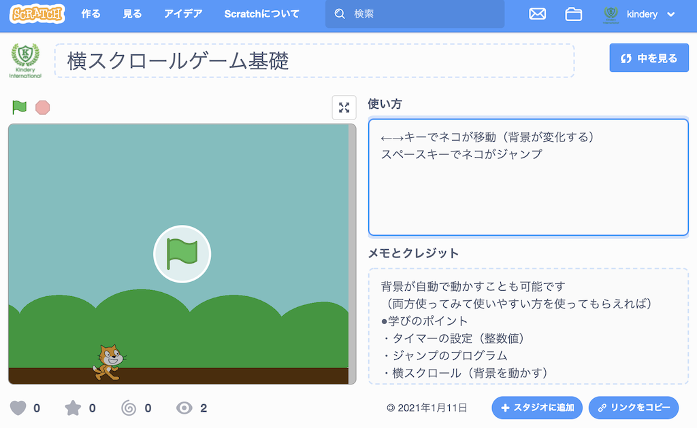Open the 作る menu item
The image size is (697, 428).
tap(91, 14)
